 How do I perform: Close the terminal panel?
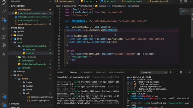pos(190,72)
